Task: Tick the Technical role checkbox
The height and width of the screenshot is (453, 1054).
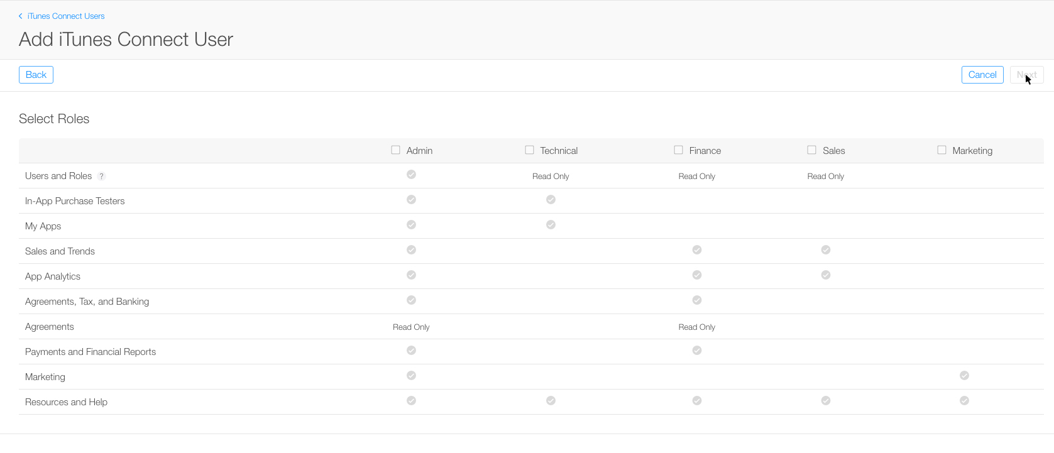Action: (529, 150)
